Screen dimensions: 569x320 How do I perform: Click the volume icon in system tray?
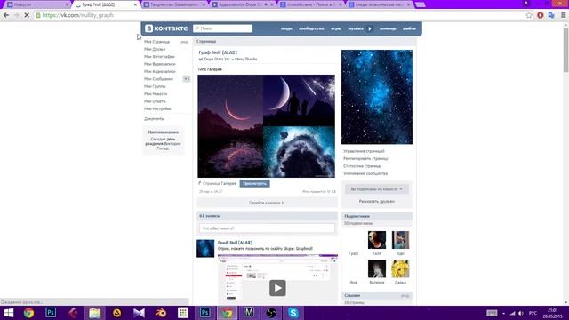pyautogui.click(x=521, y=313)
